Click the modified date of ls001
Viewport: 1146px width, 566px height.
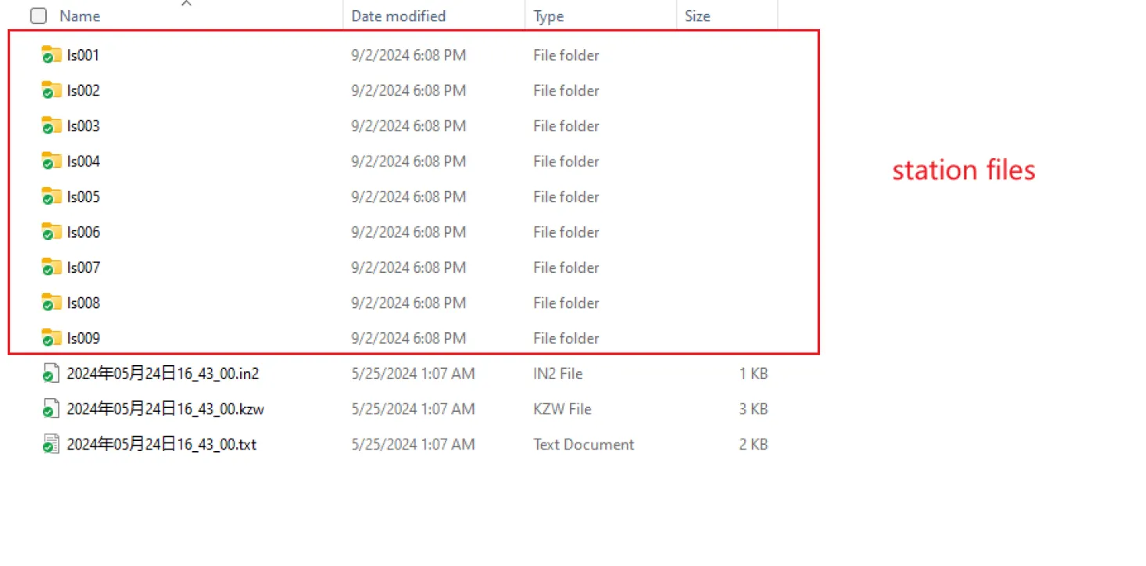click(x=409, y=56)
